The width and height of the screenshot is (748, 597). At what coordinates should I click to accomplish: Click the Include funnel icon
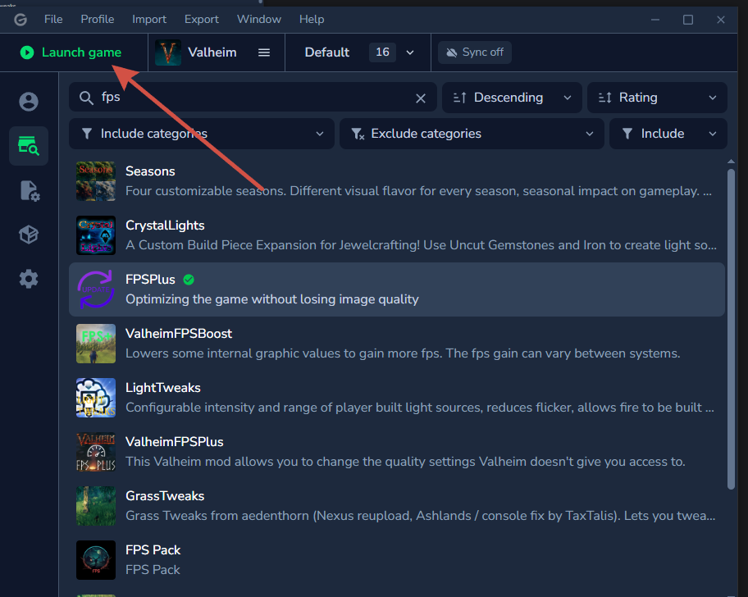[627, 134]
